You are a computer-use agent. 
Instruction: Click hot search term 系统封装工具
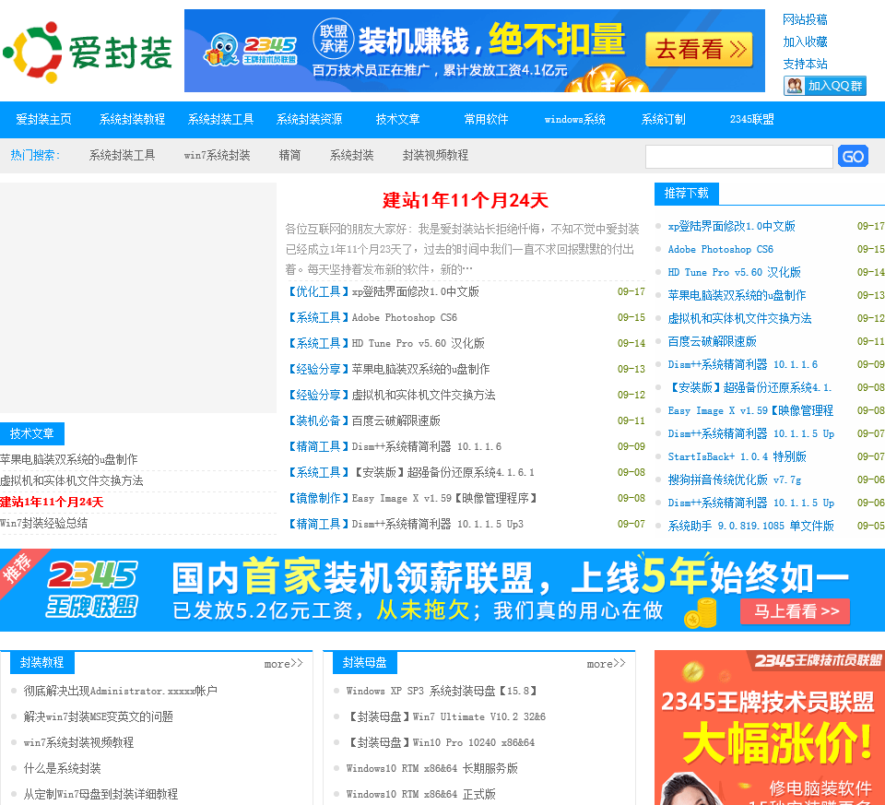[x=122, y=155]
